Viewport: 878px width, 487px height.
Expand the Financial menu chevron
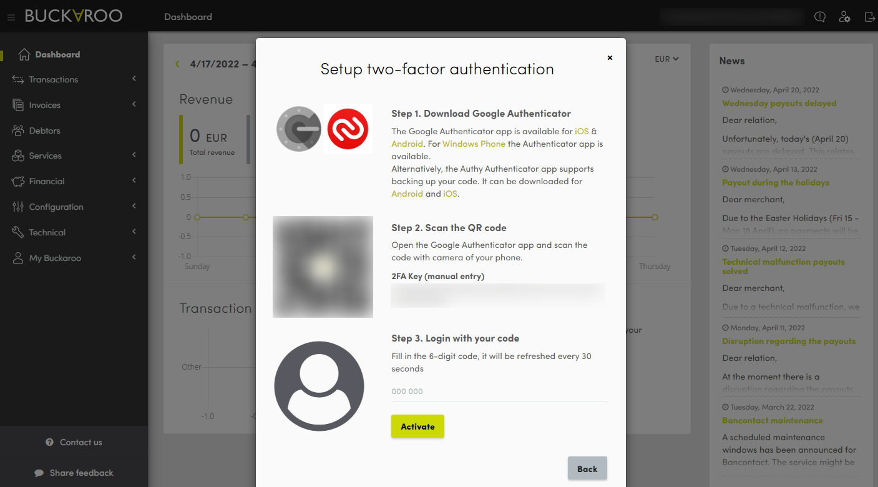(x=134, y=180)
